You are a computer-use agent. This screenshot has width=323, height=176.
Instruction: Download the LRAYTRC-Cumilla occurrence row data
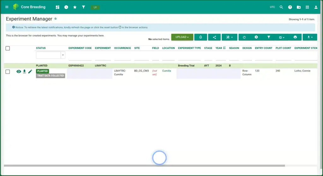click(x=25, y=72)
